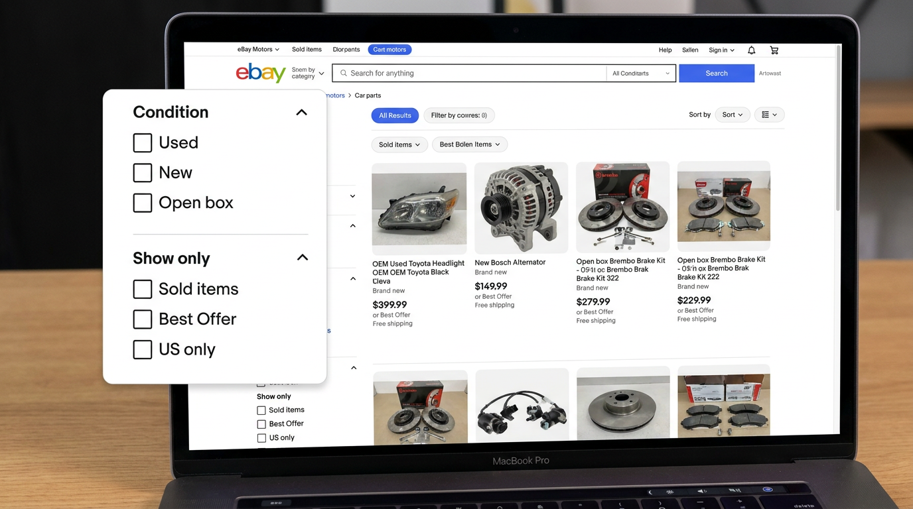Viewport: 913px width, 509px height.
Task: Select Sold items in top bar
Action: pos(307,50)
